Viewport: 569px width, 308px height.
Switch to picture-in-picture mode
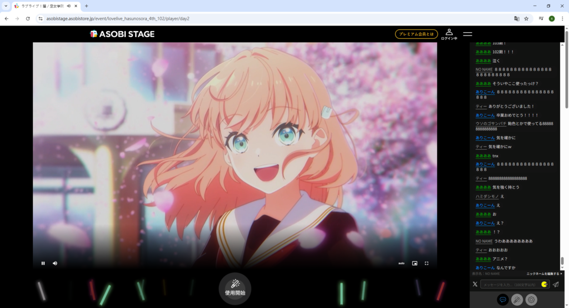pyautogui.click(x=415, y=264)
